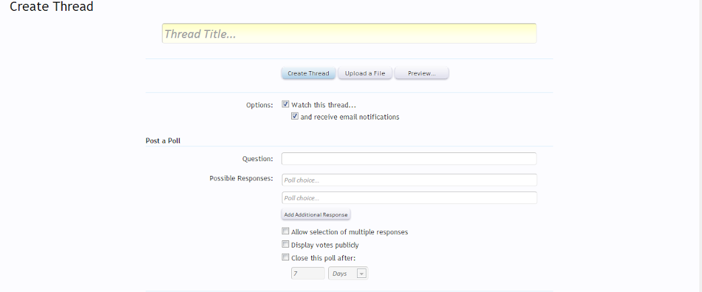702x292 pixels.
Task: Click the second Poll choice field
Action: 408,198
